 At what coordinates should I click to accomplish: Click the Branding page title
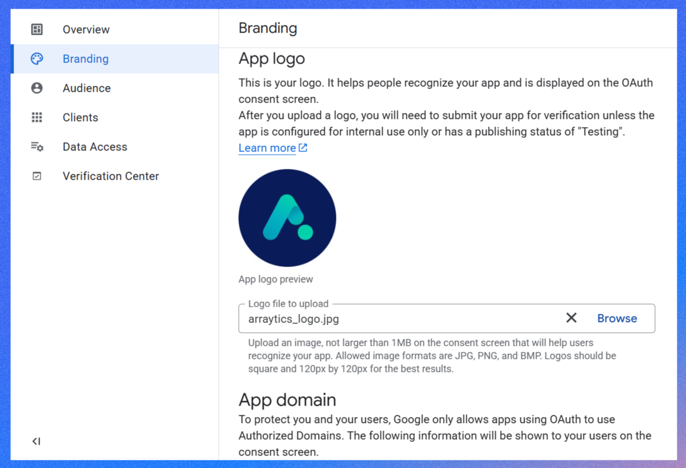(x=268, y=28)
